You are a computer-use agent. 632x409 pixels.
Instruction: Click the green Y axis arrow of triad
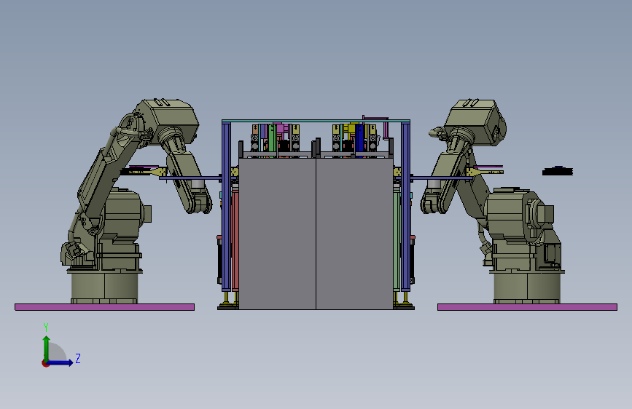47,348
